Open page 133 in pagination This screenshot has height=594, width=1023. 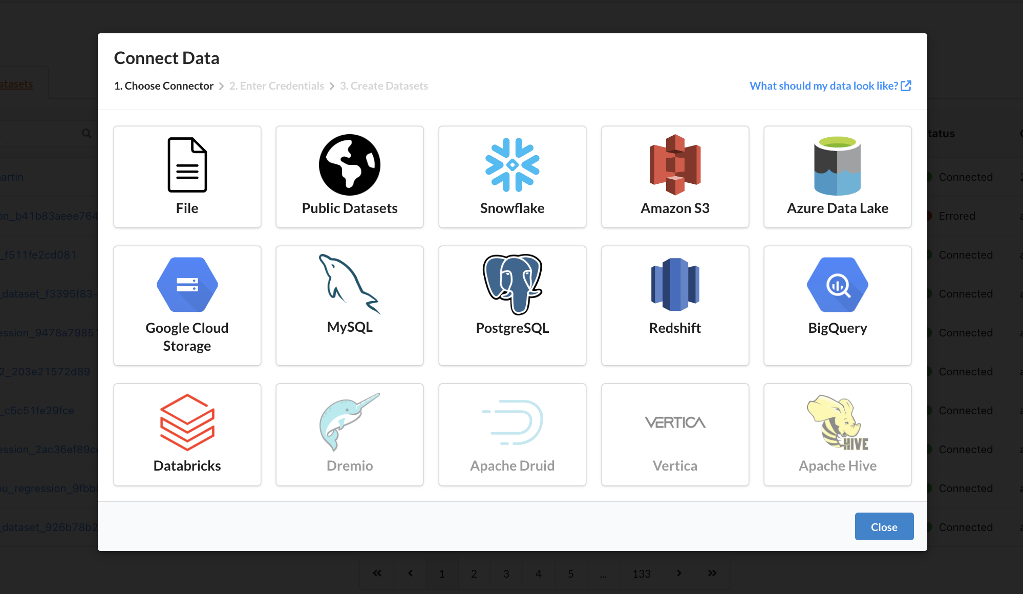[642, 574]
